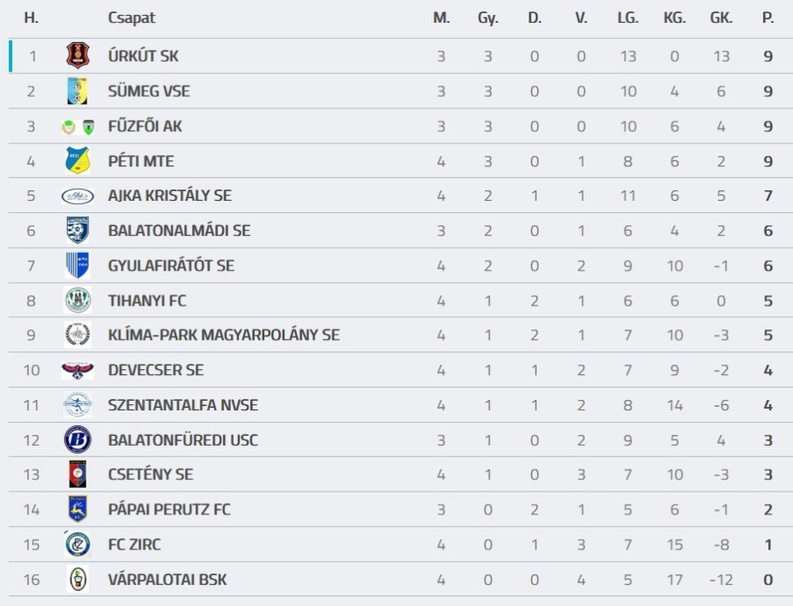Click the Úrkút SK team crest

(78, 55)
